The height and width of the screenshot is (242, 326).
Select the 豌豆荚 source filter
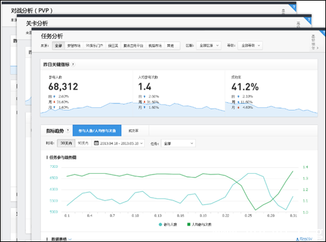pos(113,46)
